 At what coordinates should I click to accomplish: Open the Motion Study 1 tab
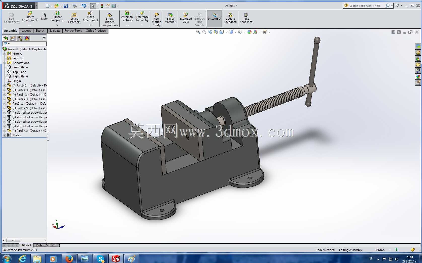point(46,245)
